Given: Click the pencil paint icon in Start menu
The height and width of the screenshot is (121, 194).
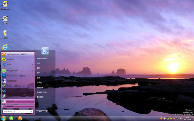Looking at the screenshot, I should tap(4, 96).
